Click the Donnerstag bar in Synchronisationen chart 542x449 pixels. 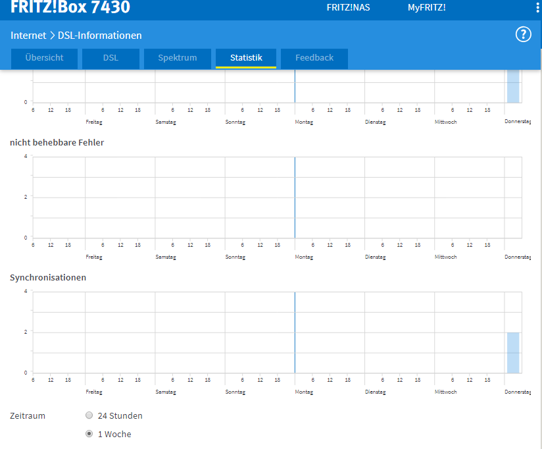coord(513,353)
